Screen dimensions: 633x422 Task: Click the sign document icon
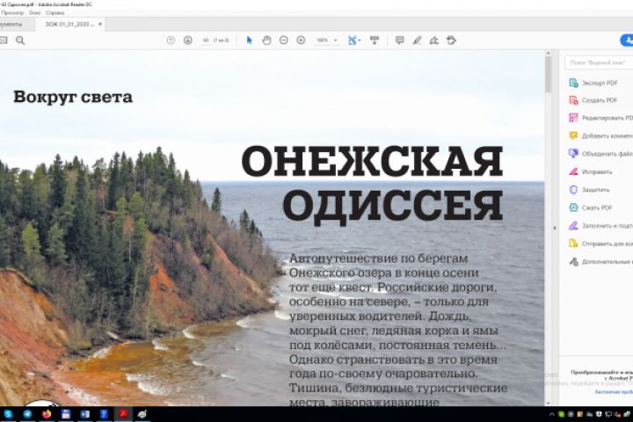tap(434, 40)
